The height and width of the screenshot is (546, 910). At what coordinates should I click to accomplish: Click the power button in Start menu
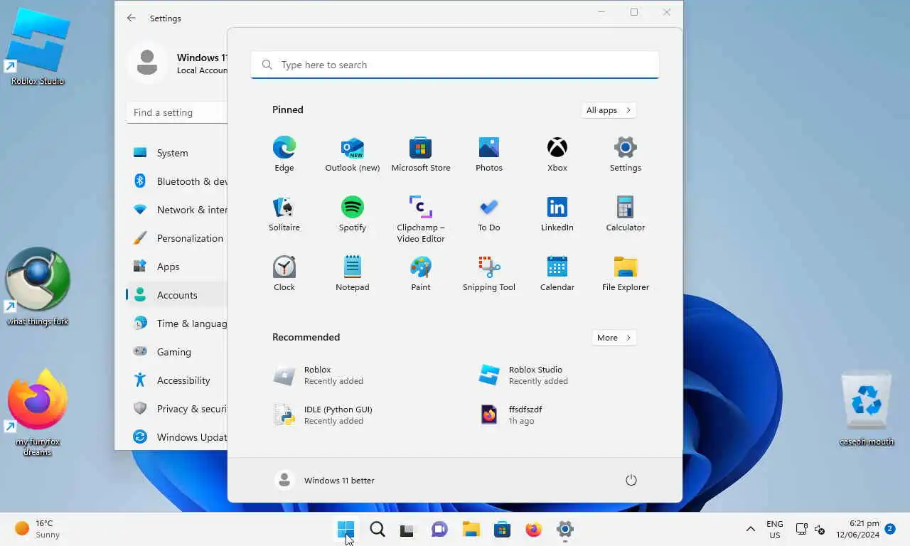click(x=631, y=480)
